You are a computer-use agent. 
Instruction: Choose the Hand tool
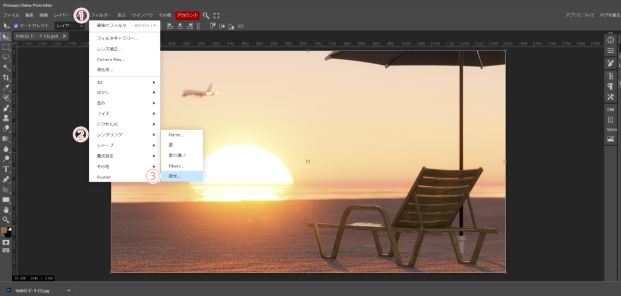6,209
